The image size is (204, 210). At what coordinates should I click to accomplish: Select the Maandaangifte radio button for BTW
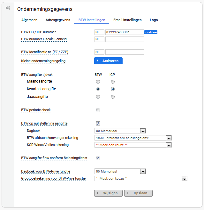[98, 82]
